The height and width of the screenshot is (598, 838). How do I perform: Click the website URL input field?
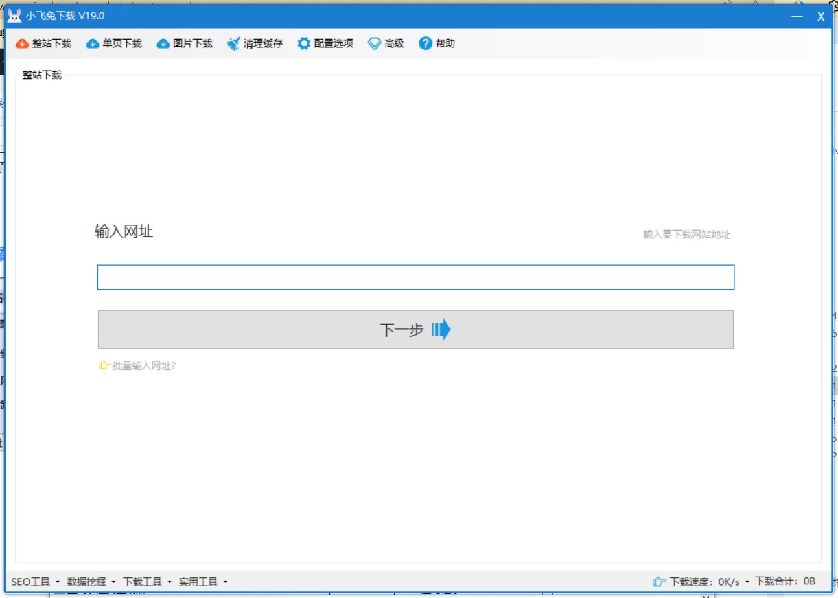click(x=415, y=277)
